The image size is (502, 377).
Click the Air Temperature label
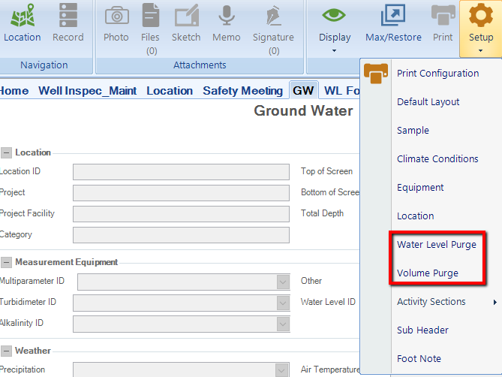pyautogui.click(x=330, y=369)
